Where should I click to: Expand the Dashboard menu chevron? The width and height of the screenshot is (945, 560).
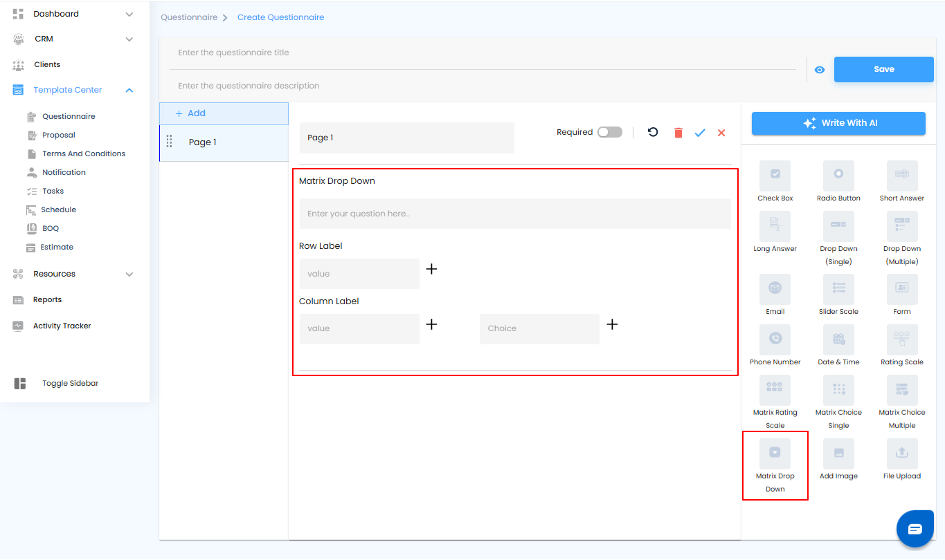point(129,14)
